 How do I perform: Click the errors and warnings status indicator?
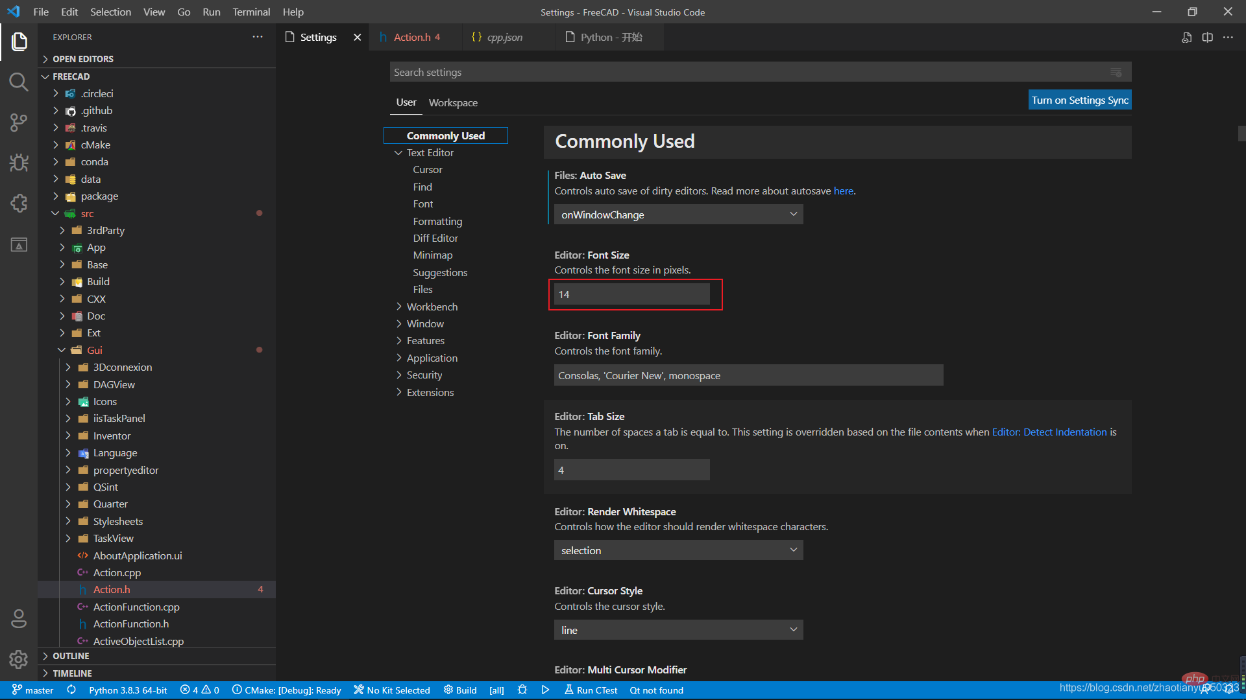[199, 690]
